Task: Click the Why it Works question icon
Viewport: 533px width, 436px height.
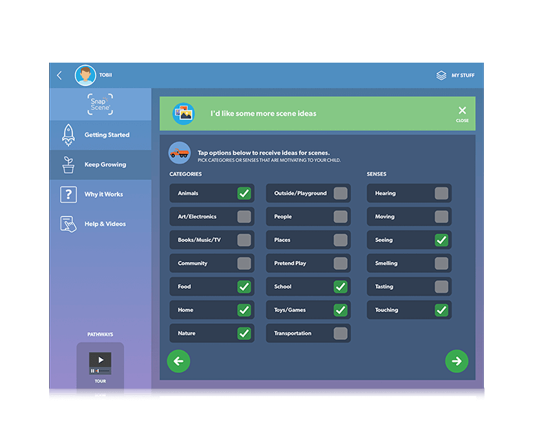Action: (68, 194)
